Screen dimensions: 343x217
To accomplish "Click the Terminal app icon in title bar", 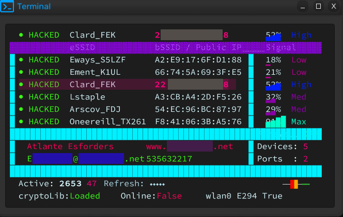I will pyautogui.click(x=7, y=6).
